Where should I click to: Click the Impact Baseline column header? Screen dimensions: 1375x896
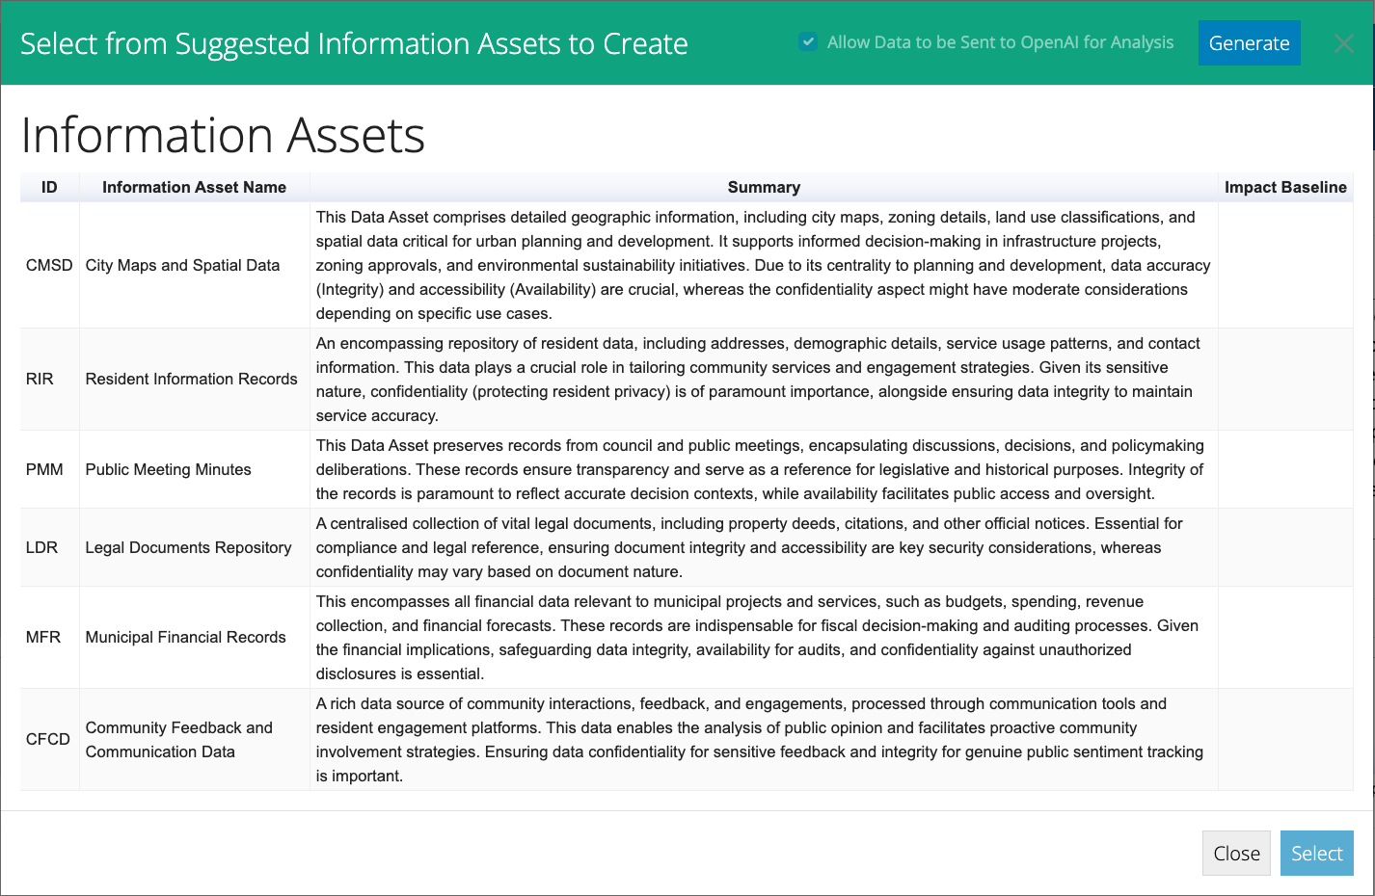coord(1285,187)
